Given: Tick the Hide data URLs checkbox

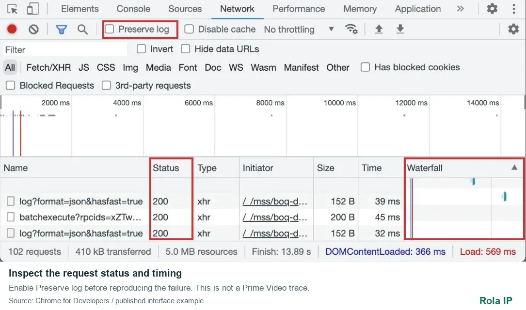Looking at the screenshot, I should click(186, 49).
